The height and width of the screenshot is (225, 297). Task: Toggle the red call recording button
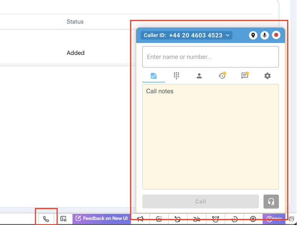click(x=276, y=35)
